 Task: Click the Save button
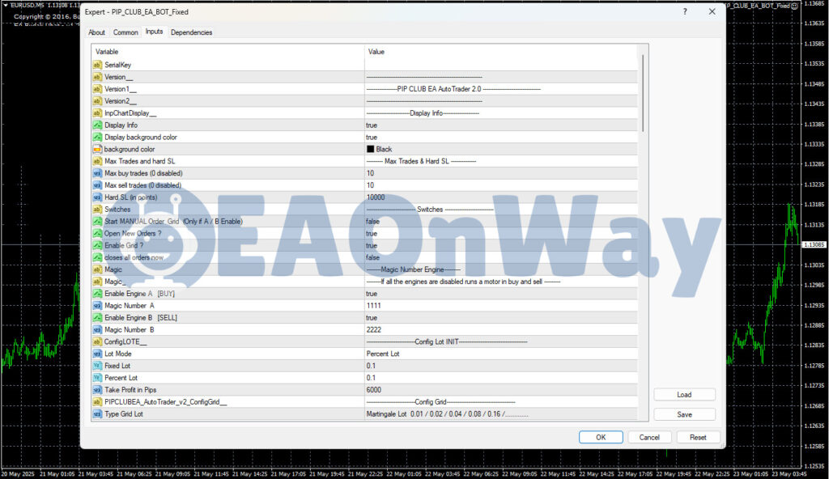684,414
